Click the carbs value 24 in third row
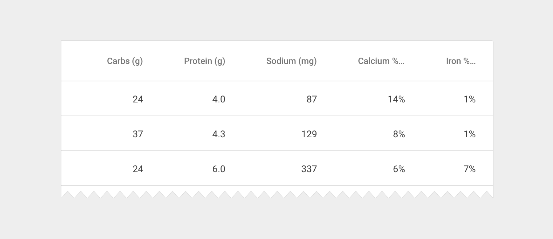Viewport: 553px width, 239px height. click(x=138, y=169)
